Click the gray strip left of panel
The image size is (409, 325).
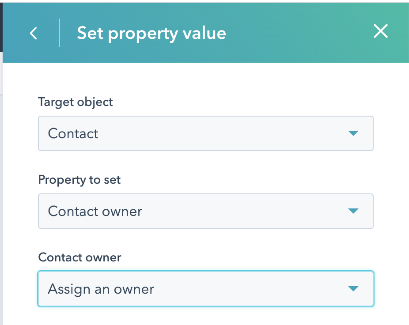point(1,199)
